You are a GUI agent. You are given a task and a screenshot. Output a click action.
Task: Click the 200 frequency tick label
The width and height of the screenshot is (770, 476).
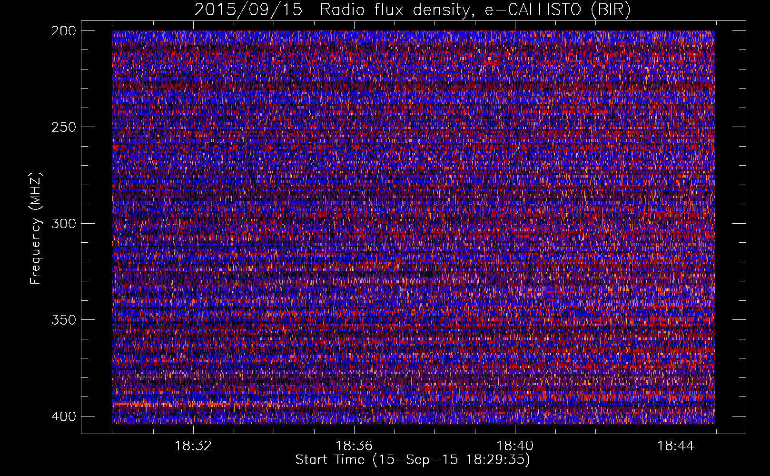[x=64, y=30]
